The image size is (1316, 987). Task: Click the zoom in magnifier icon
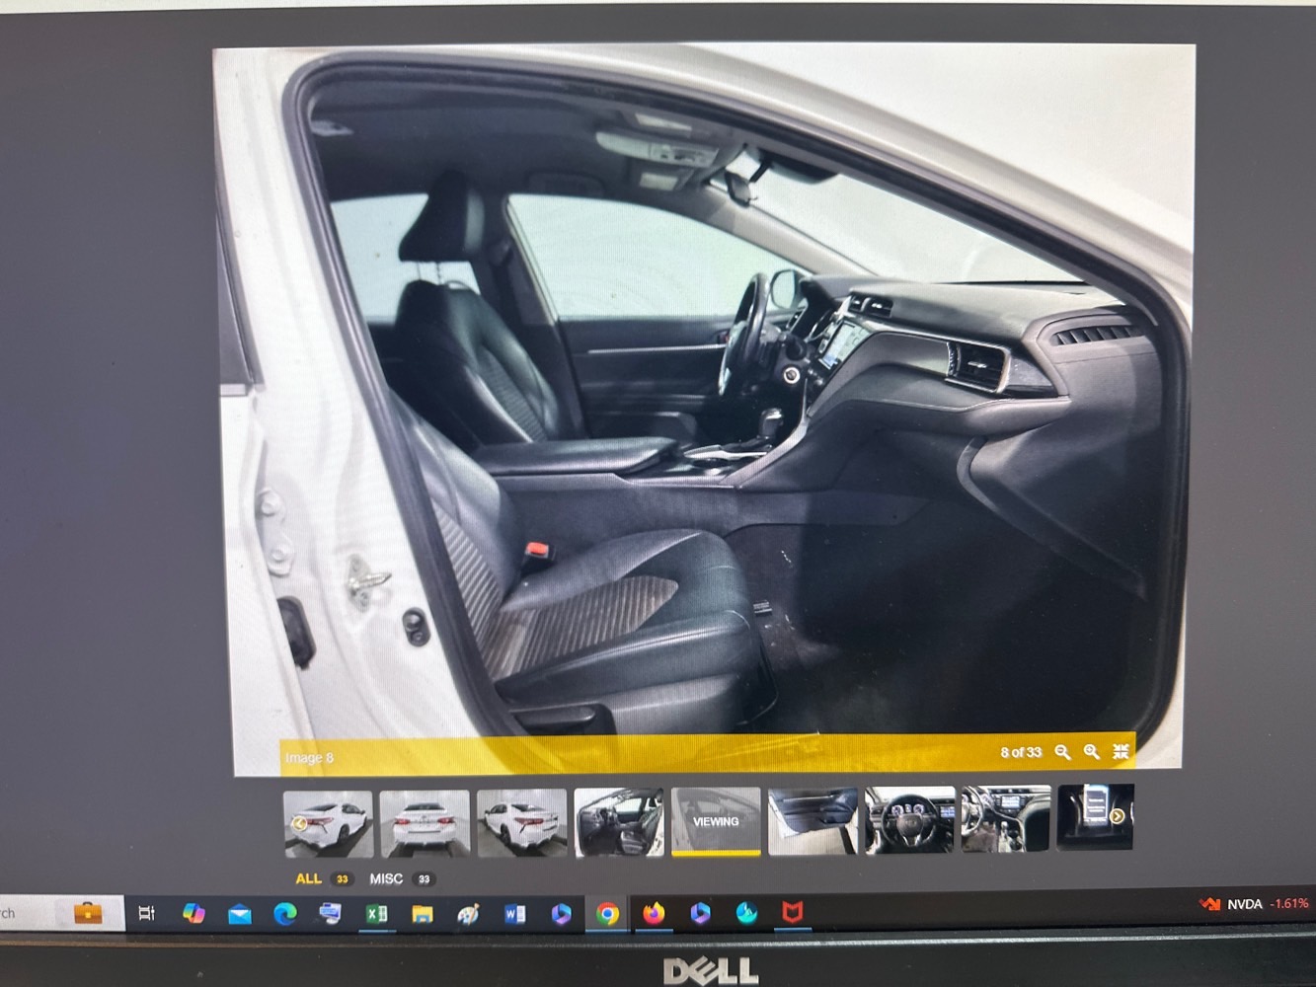(x=1091, y=752)
